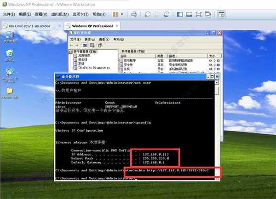Open the snapshot manager toolbar icon
Viewport: 276px width, 199px height.
pyautogui.click(x=167, y=14)
